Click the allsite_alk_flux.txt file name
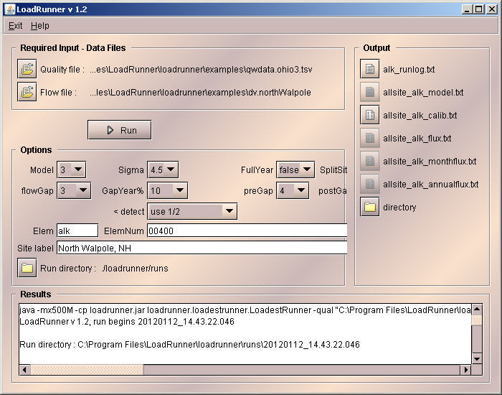The width and height of the screenshot is (502, 395). click(417, 138)
